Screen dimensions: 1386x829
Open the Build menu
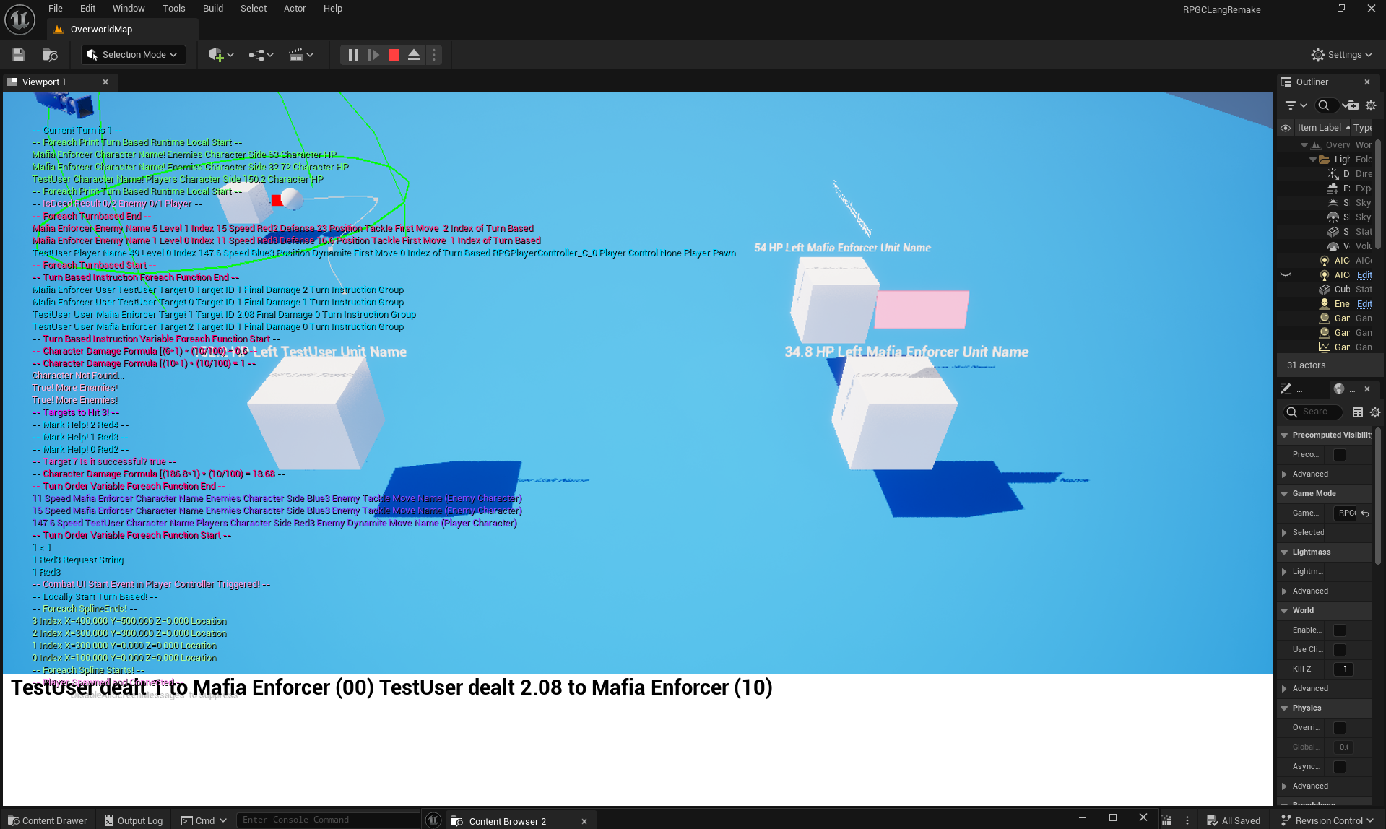tap(212, 9)
